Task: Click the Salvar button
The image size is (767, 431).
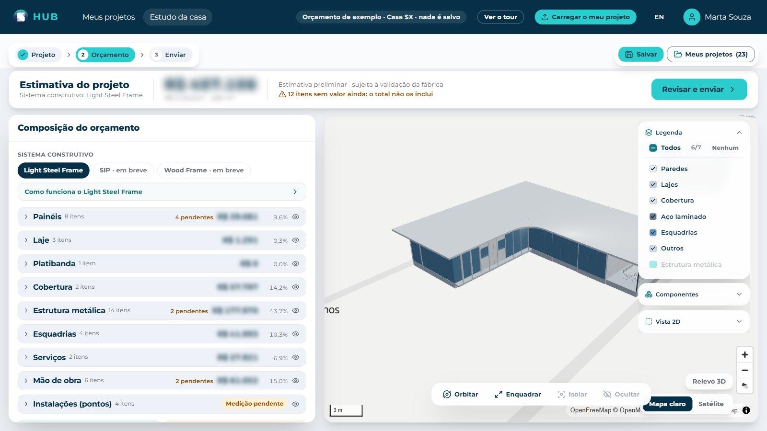Action: tap(641, 54)
